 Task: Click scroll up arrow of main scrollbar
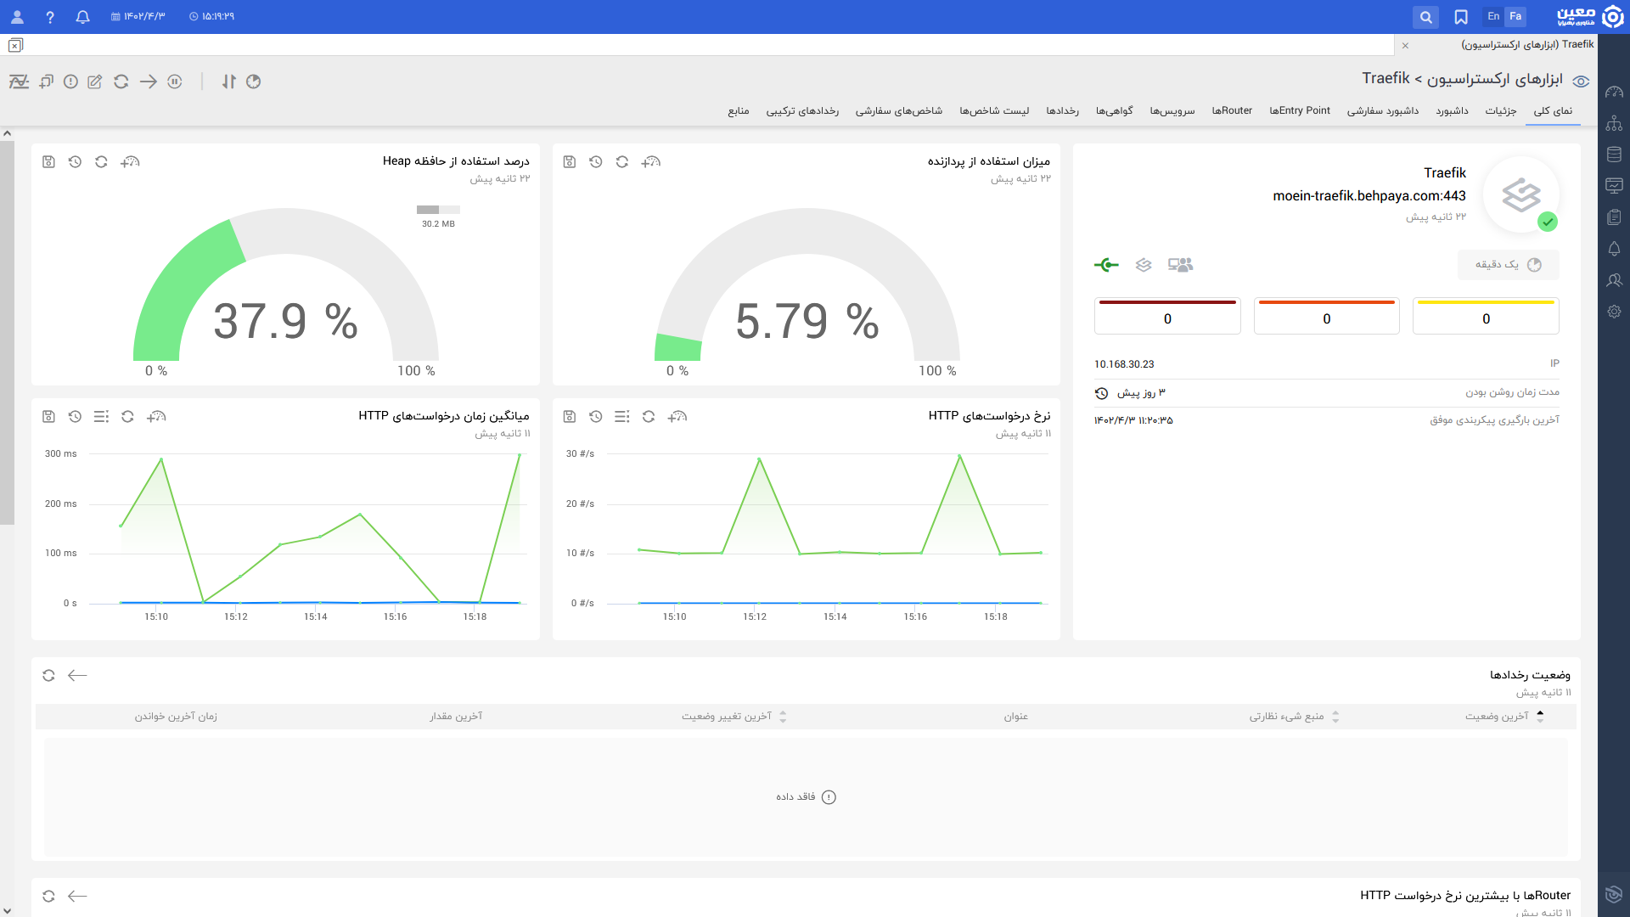pos(7,133)
